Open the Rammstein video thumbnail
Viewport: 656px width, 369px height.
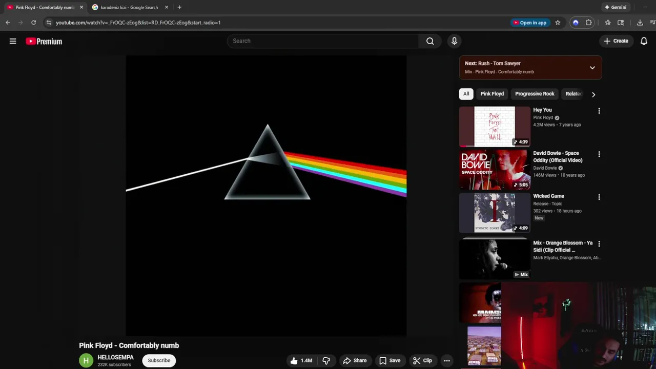[x=480, y=303]
